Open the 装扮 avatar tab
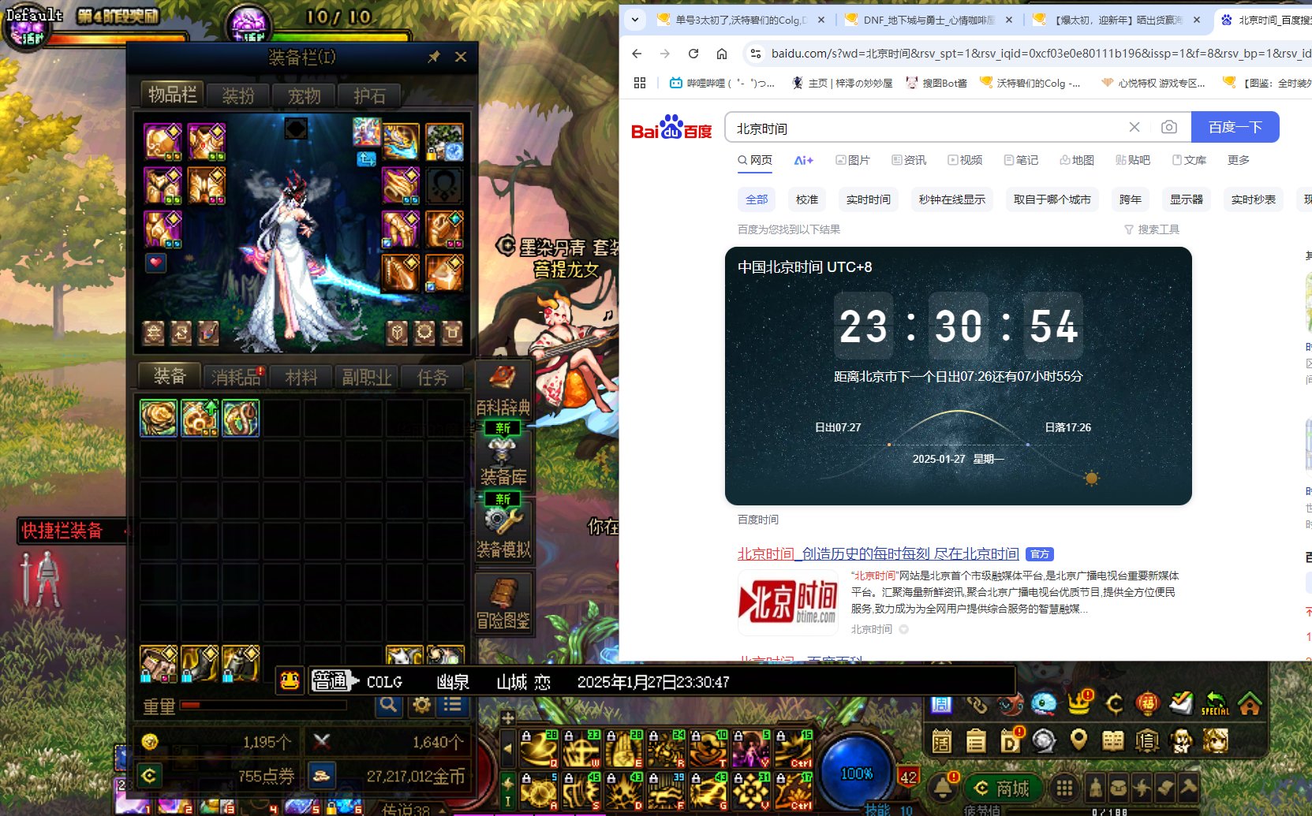This screenshot has height=816, width=1312. tap(238, 96)
